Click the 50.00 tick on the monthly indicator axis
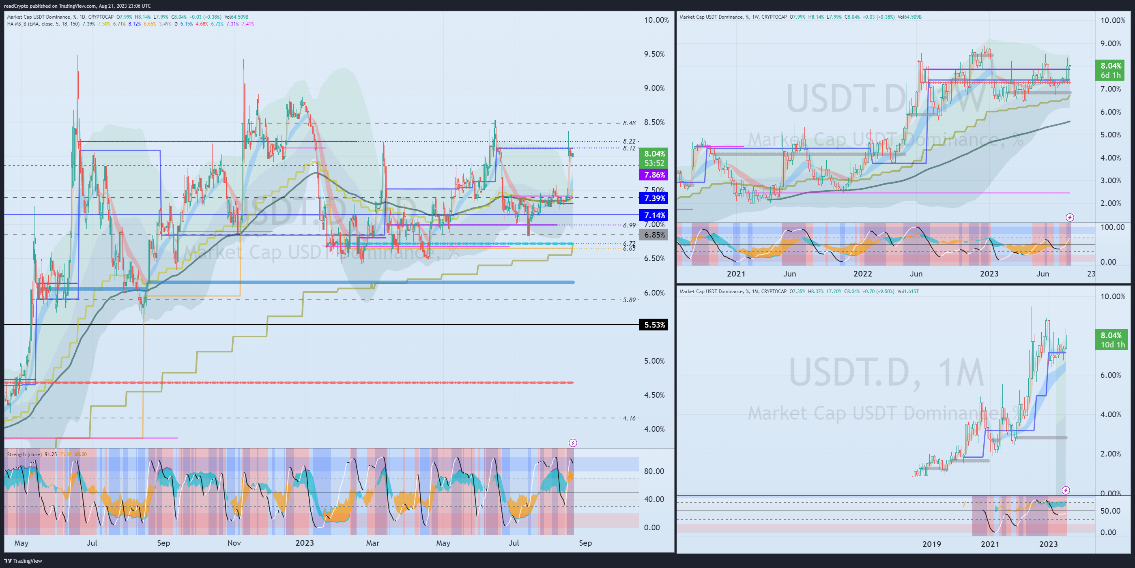Viewport: 1135px width, 568px height. click(x=1110, y=511)
